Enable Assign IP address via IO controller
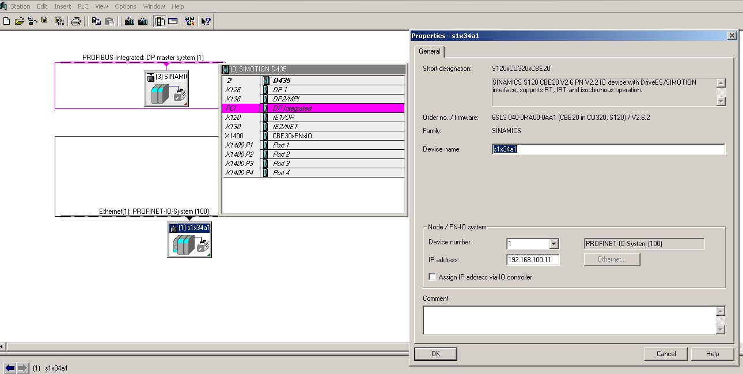The height and width of the screenshot is (374, 743). (x=433, y=277)
